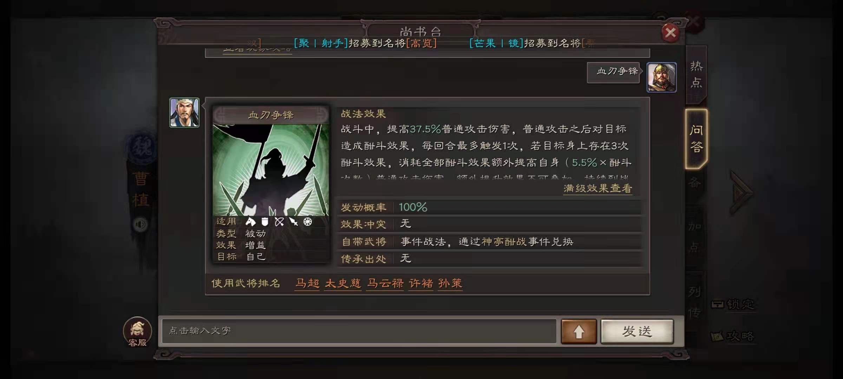Viewport: 843px width, 379px height.
Task: View 满级效果查看 max level effect
Action: tap(597, 188)
